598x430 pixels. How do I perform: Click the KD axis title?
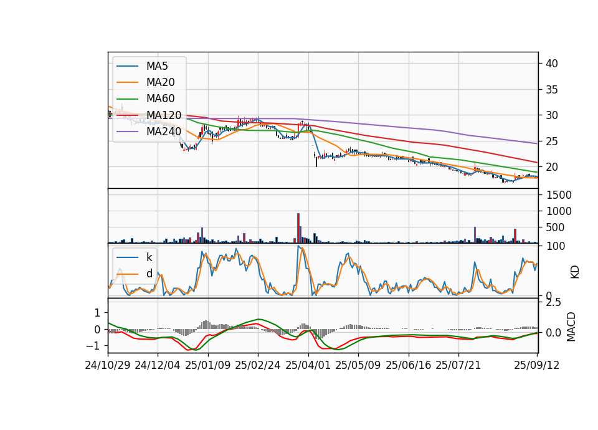pos(575,272)
